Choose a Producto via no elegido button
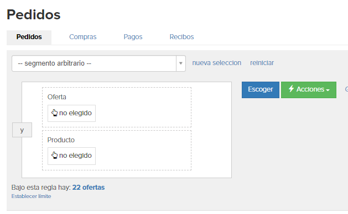 [71, 156]
